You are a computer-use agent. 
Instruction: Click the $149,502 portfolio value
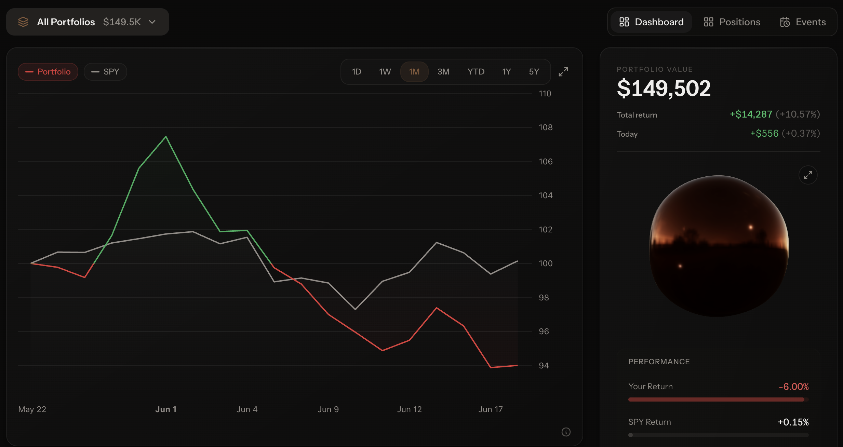click(x=664, y=89)
